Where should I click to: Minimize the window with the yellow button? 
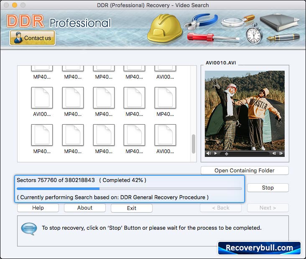click(15, 5)
